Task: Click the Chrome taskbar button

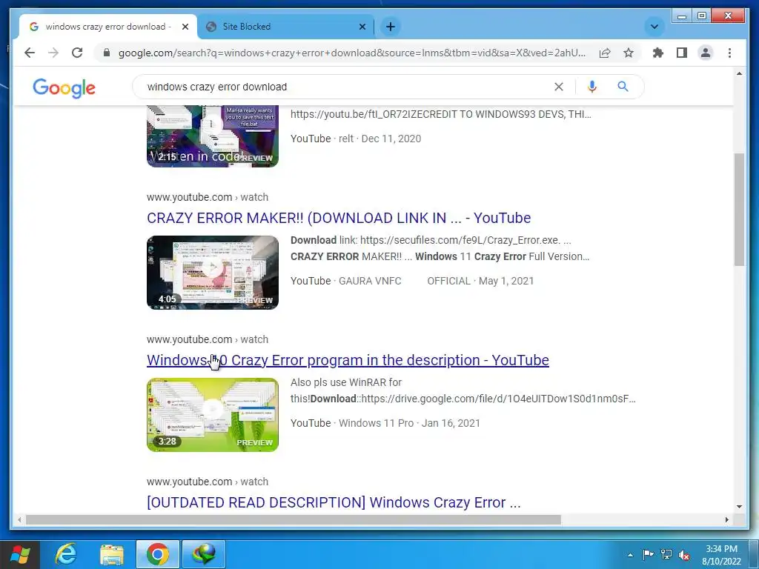Action: [158, 554]
